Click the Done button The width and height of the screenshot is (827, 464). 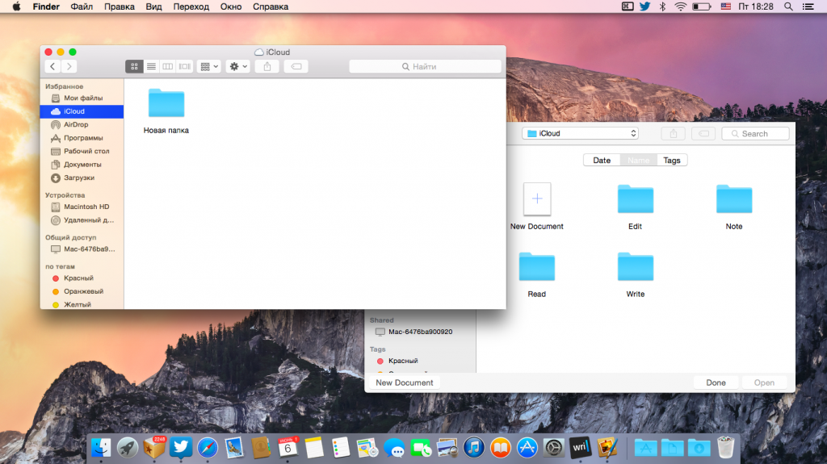click(716, 382)
